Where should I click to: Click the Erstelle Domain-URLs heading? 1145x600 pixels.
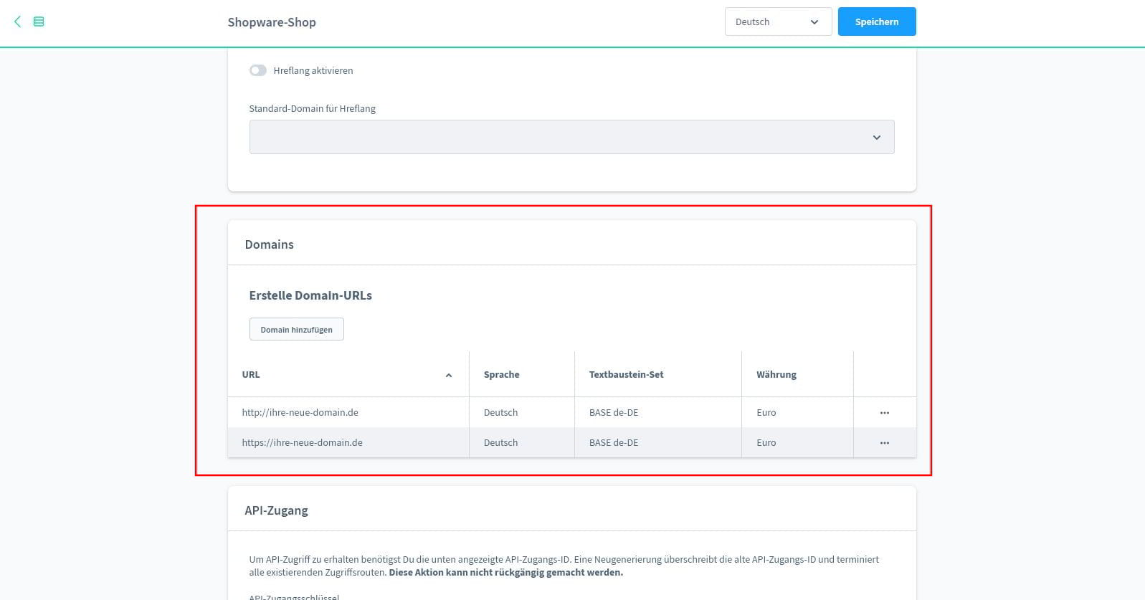(x=310, y=295)
